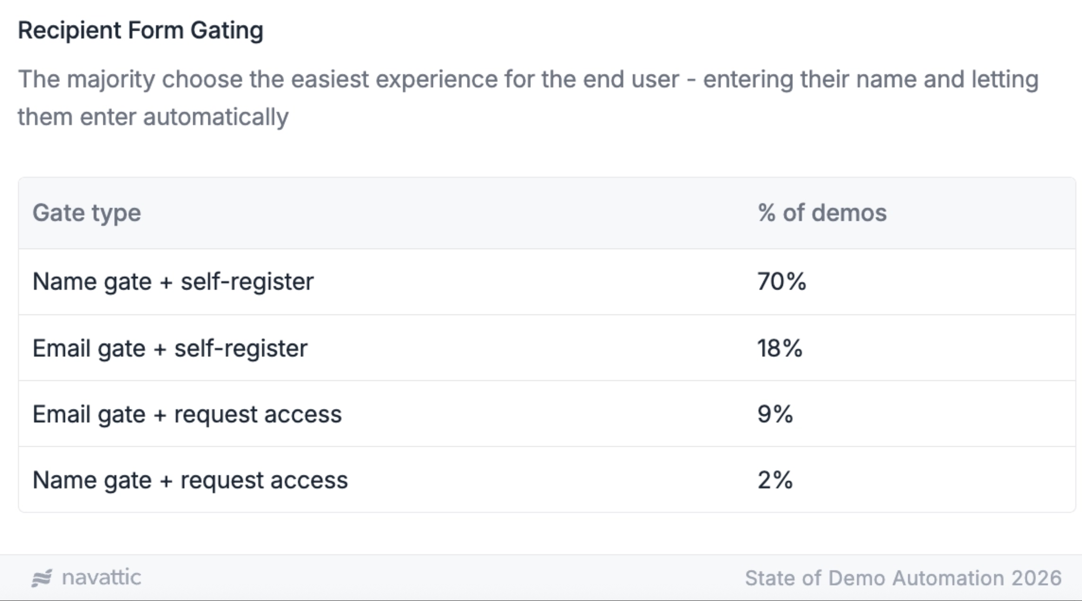Viewport: 1082px width, 601px height.
Task: Select the Email gate + request access label
Action: [187, 414]
